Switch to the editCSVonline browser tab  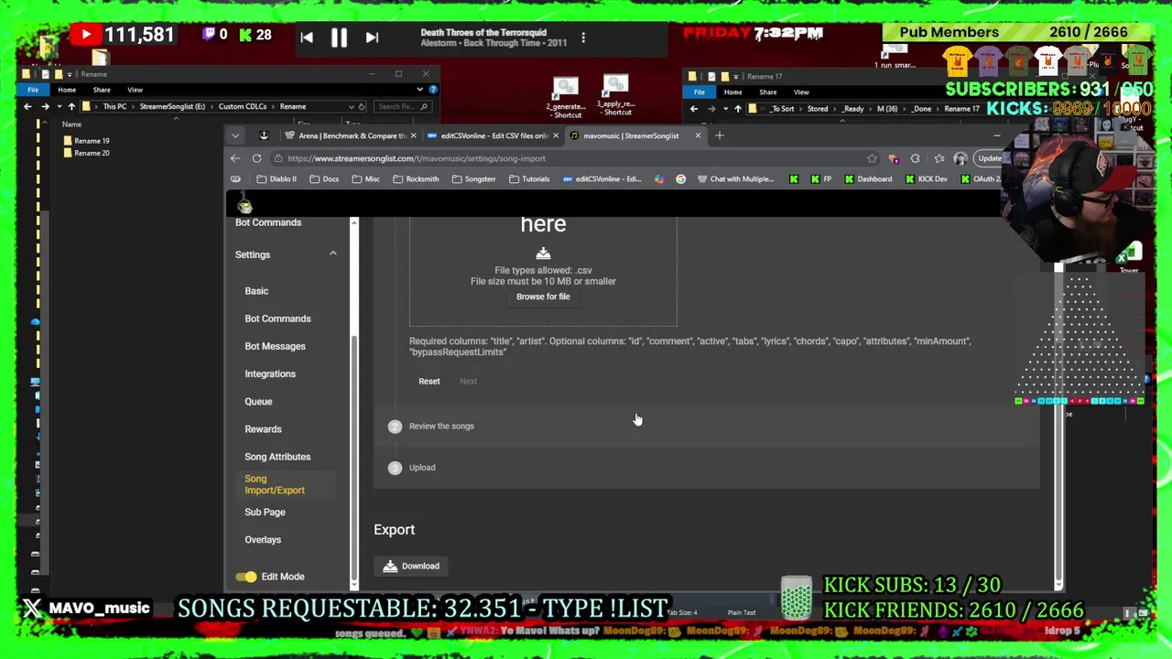[493, 135]
